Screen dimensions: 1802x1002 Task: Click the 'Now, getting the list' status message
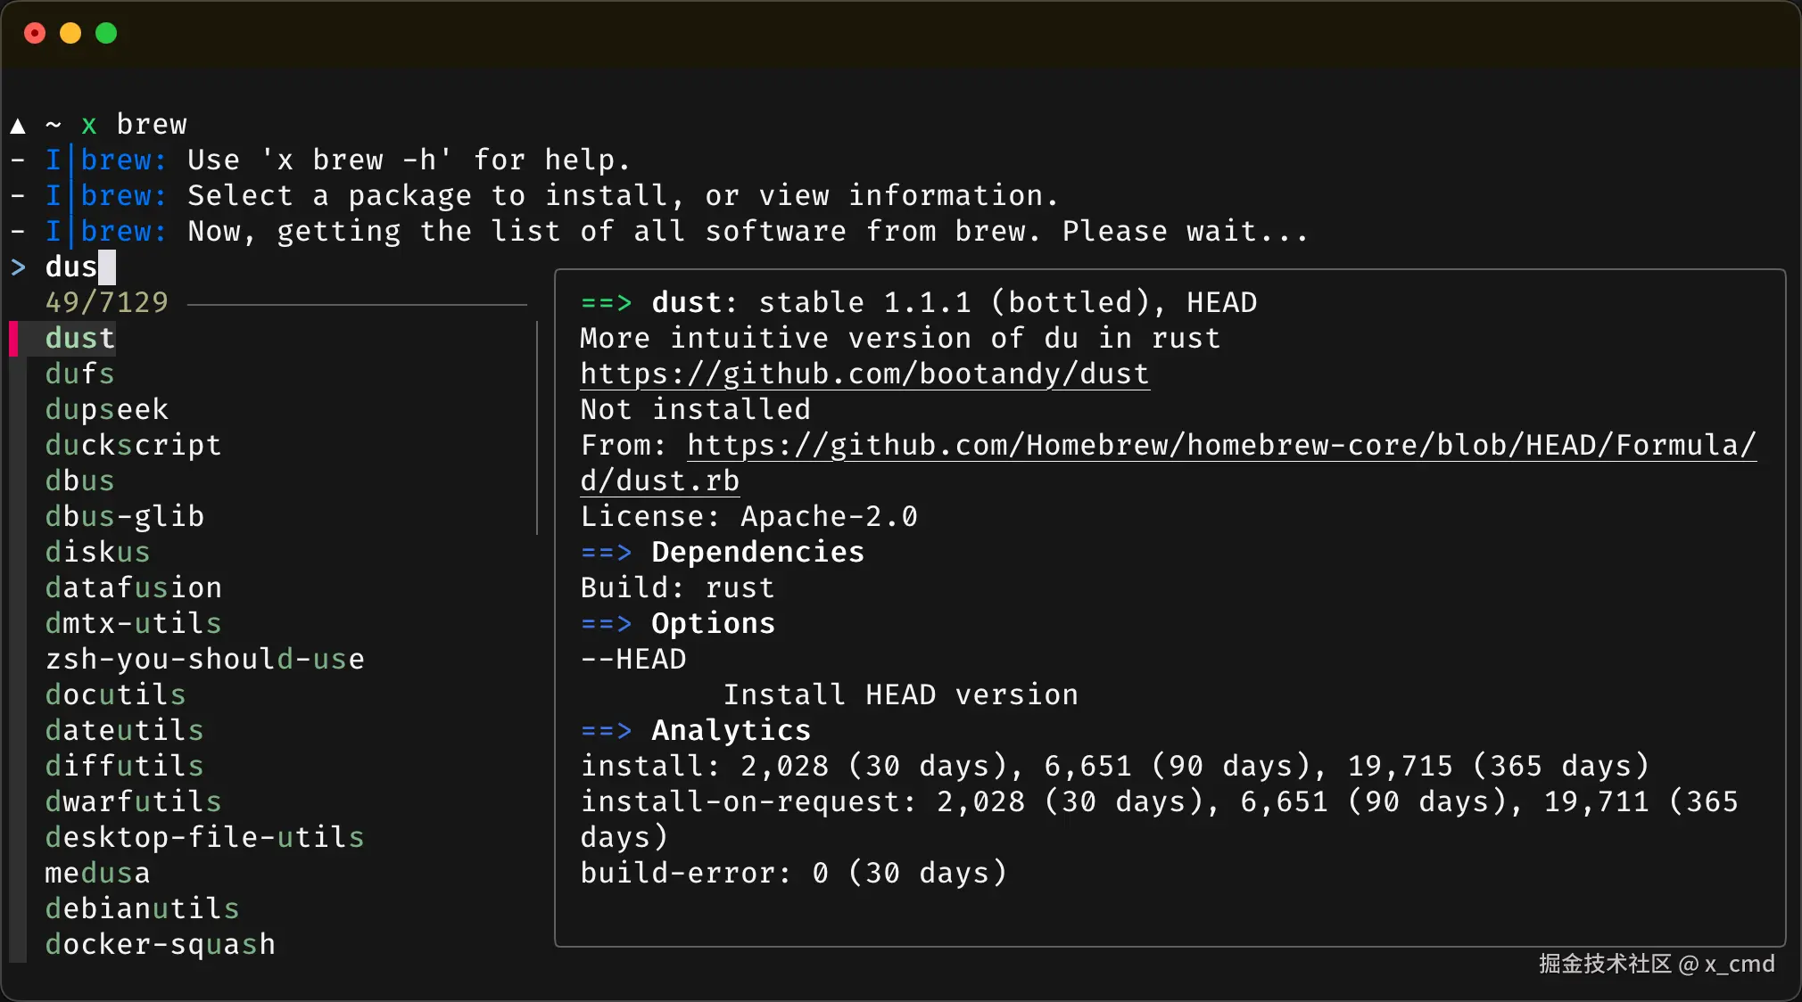(748, 232)
